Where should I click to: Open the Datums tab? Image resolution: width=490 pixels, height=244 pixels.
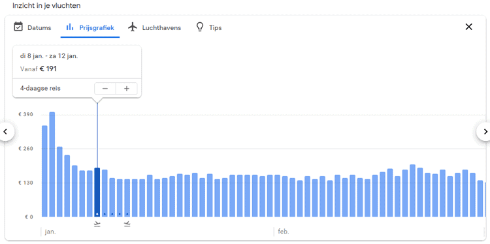33,27
